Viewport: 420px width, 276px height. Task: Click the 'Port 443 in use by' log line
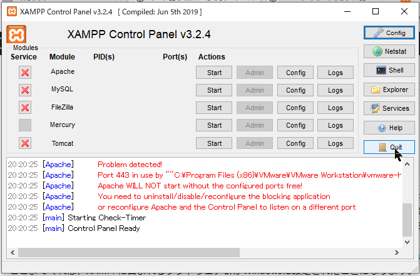[249, 175]
